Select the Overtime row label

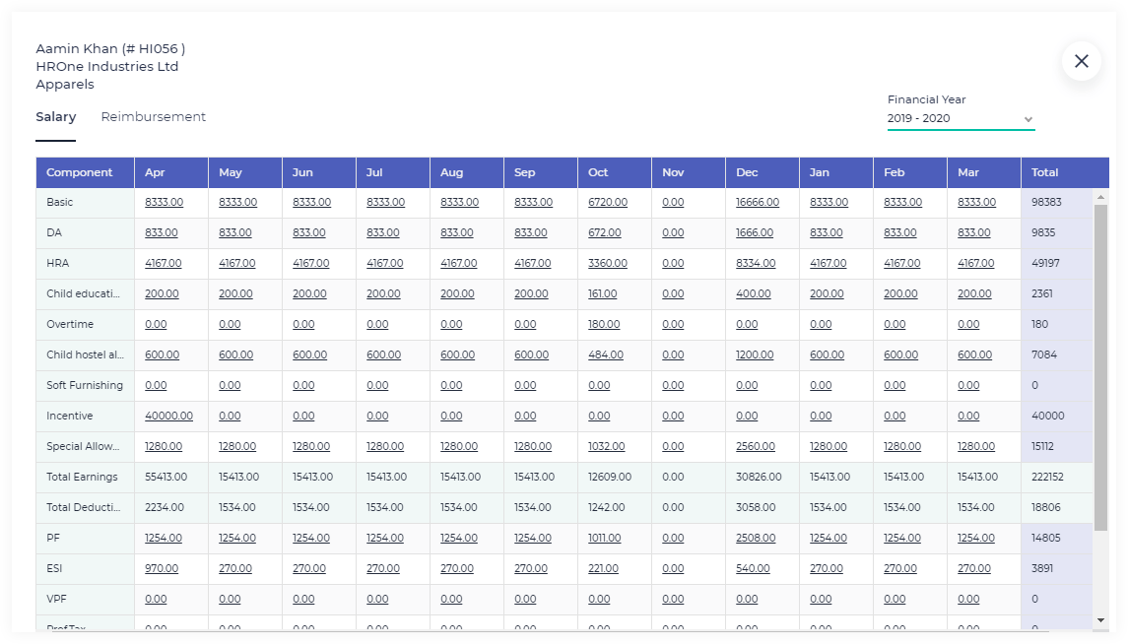tap(70, 324)
